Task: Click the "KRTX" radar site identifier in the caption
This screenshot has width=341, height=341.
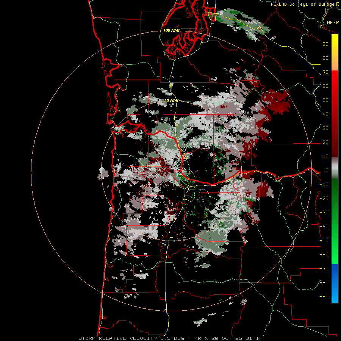Action: pos(201,338)
